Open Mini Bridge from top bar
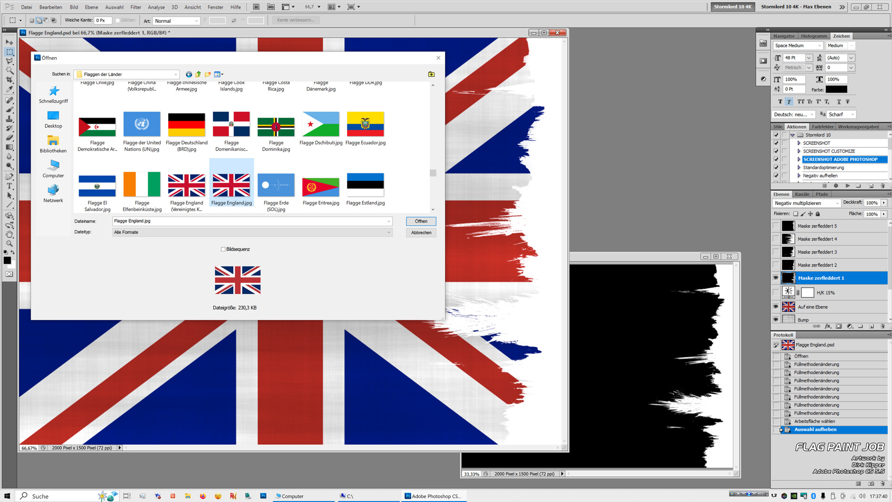 271,7
